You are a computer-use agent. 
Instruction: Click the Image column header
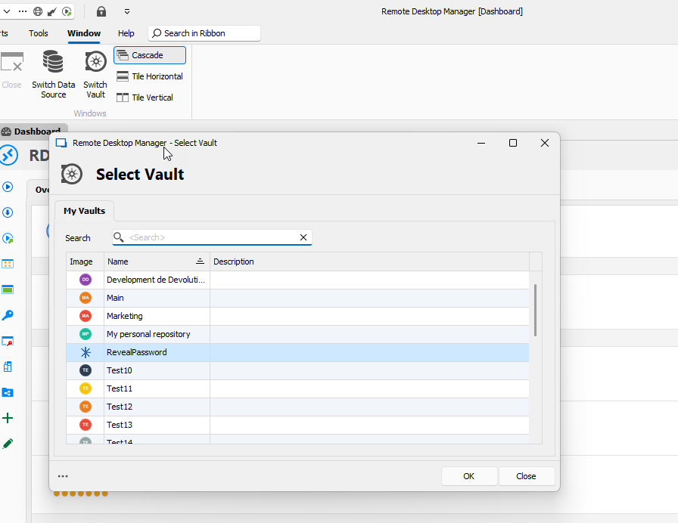point(86,261)
